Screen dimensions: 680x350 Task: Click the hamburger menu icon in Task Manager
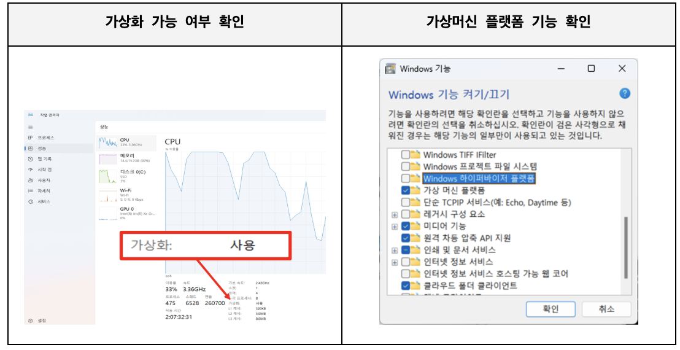pos(30,126)
